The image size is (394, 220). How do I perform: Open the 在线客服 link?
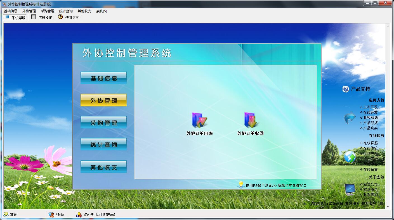[x=370, y=143]
